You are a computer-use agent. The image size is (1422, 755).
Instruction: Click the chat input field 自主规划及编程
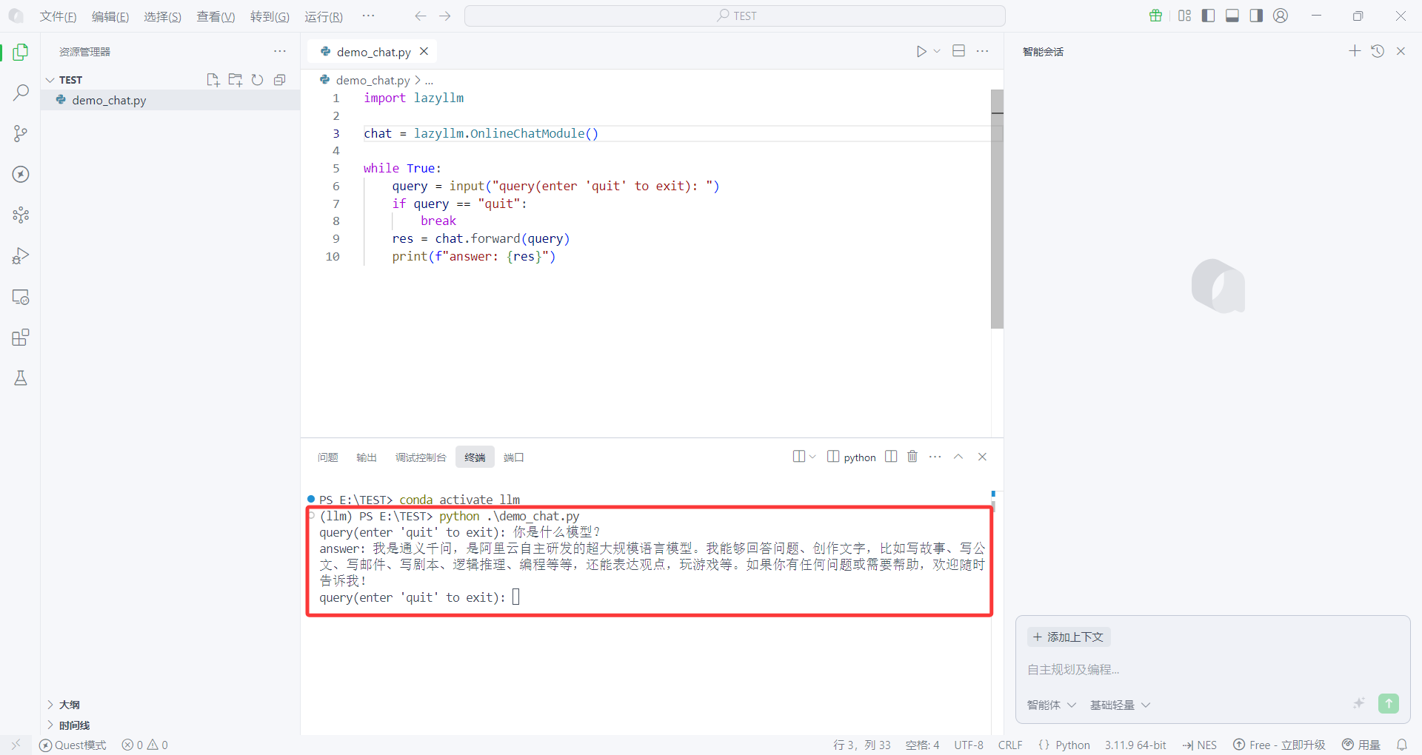tap(1212, 669)
